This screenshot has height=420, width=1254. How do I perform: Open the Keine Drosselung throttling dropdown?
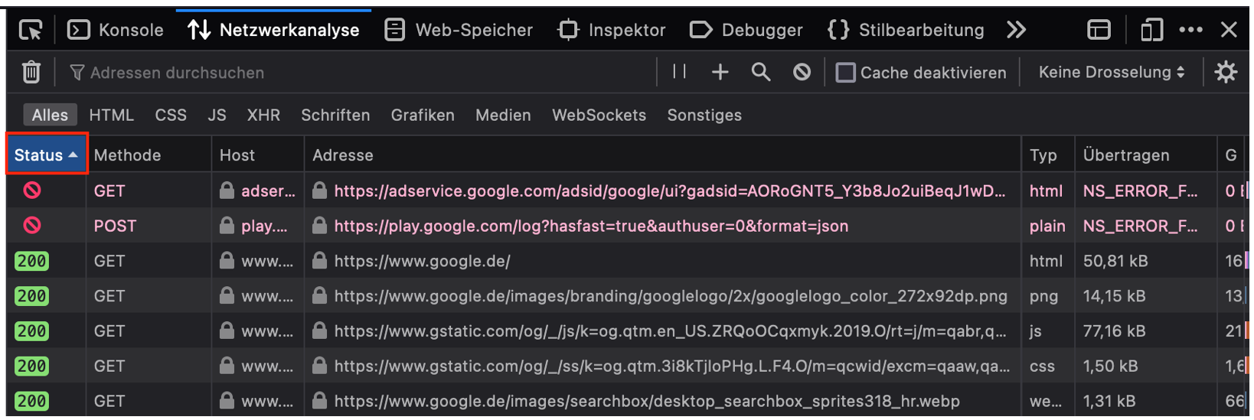[x=1112, y=72]
